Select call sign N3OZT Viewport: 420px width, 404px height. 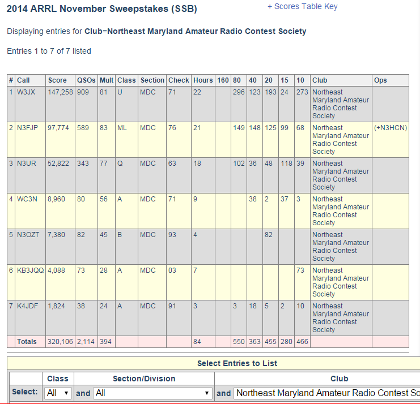(x=28, y=234)
